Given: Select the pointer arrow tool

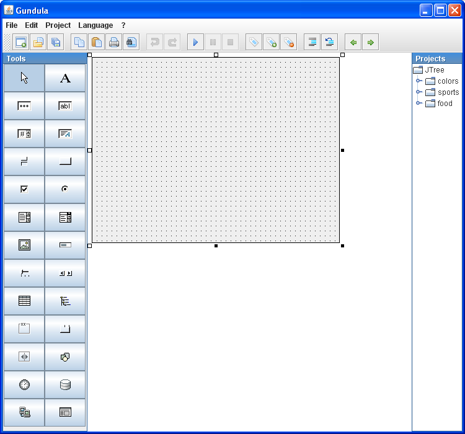Looking at the screenshot, I should pos(24,78).
